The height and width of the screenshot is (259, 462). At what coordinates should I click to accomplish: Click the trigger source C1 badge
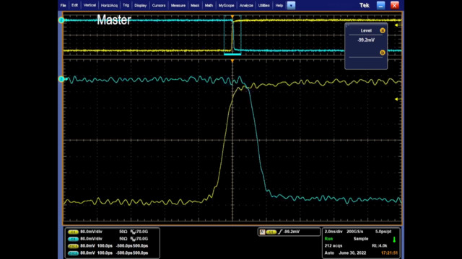tap(271, 232)
